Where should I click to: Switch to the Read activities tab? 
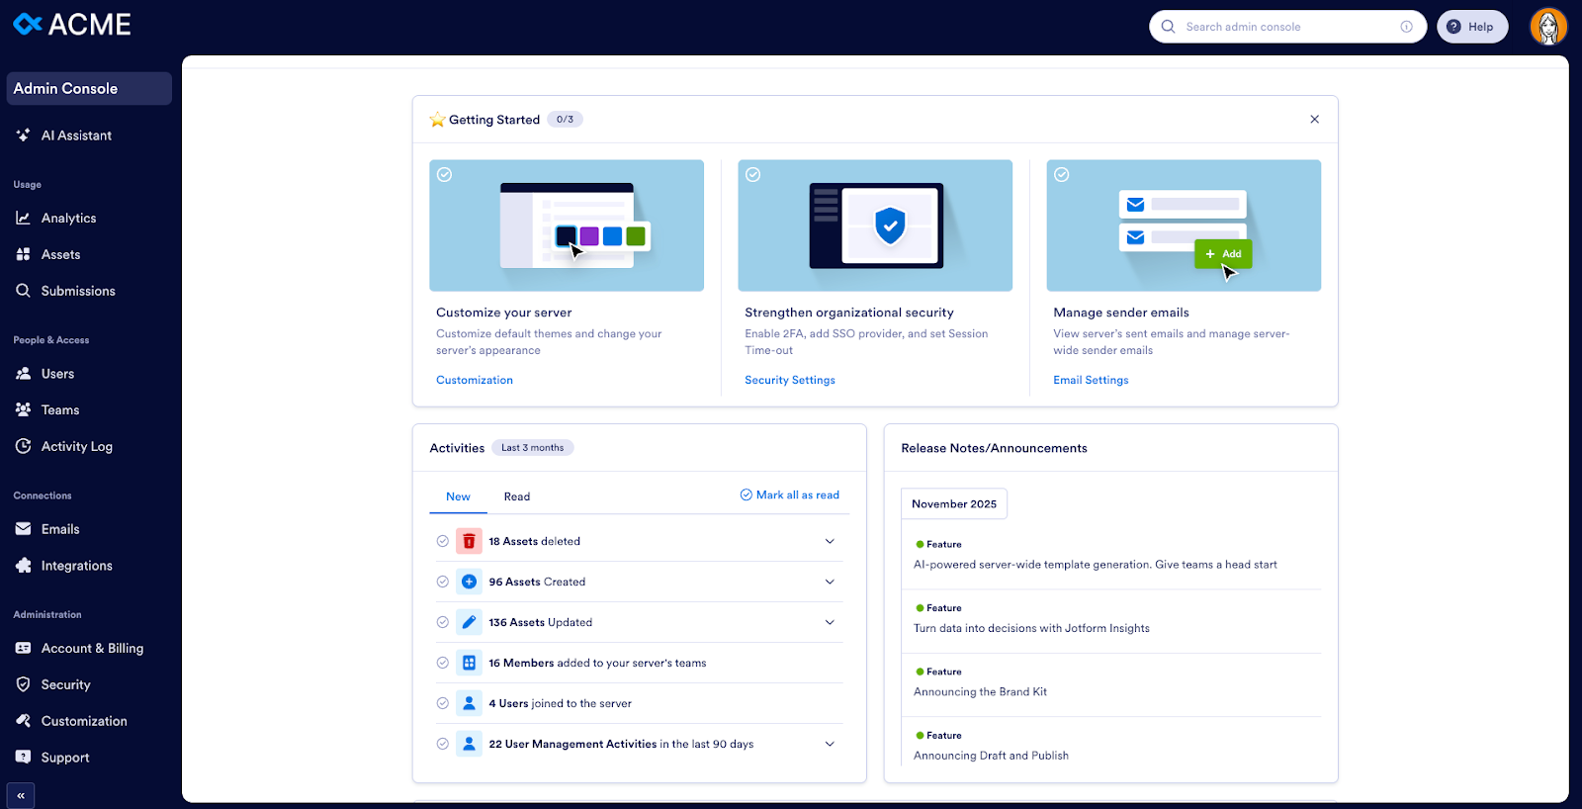tap(517, 496)
